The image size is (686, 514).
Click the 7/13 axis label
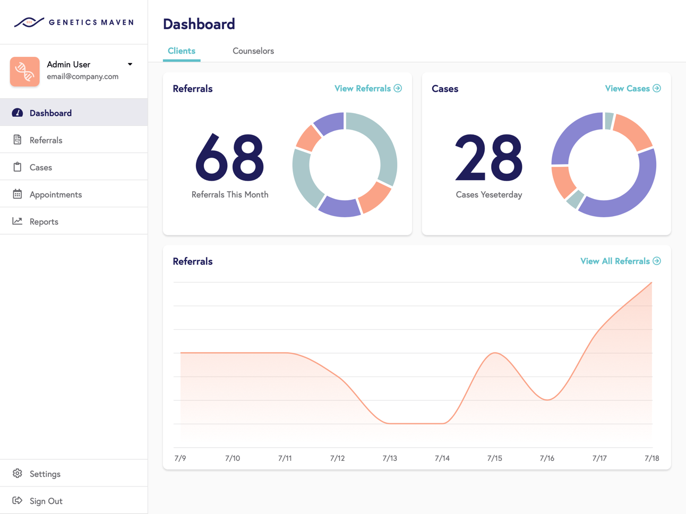click(390, 458)
